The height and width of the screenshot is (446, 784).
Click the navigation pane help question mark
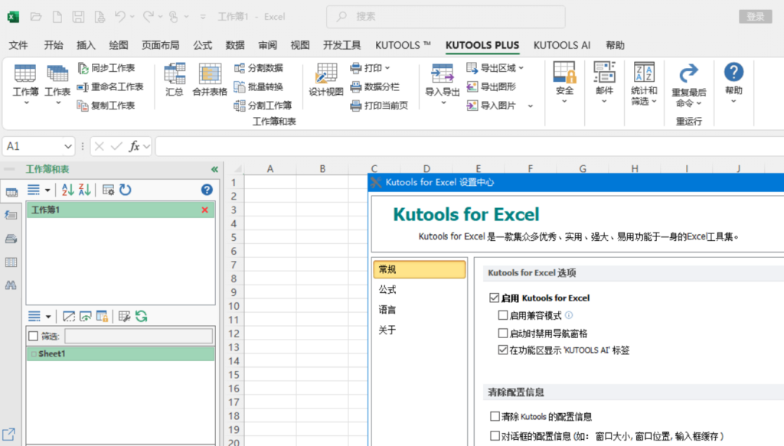pos(207,190)
